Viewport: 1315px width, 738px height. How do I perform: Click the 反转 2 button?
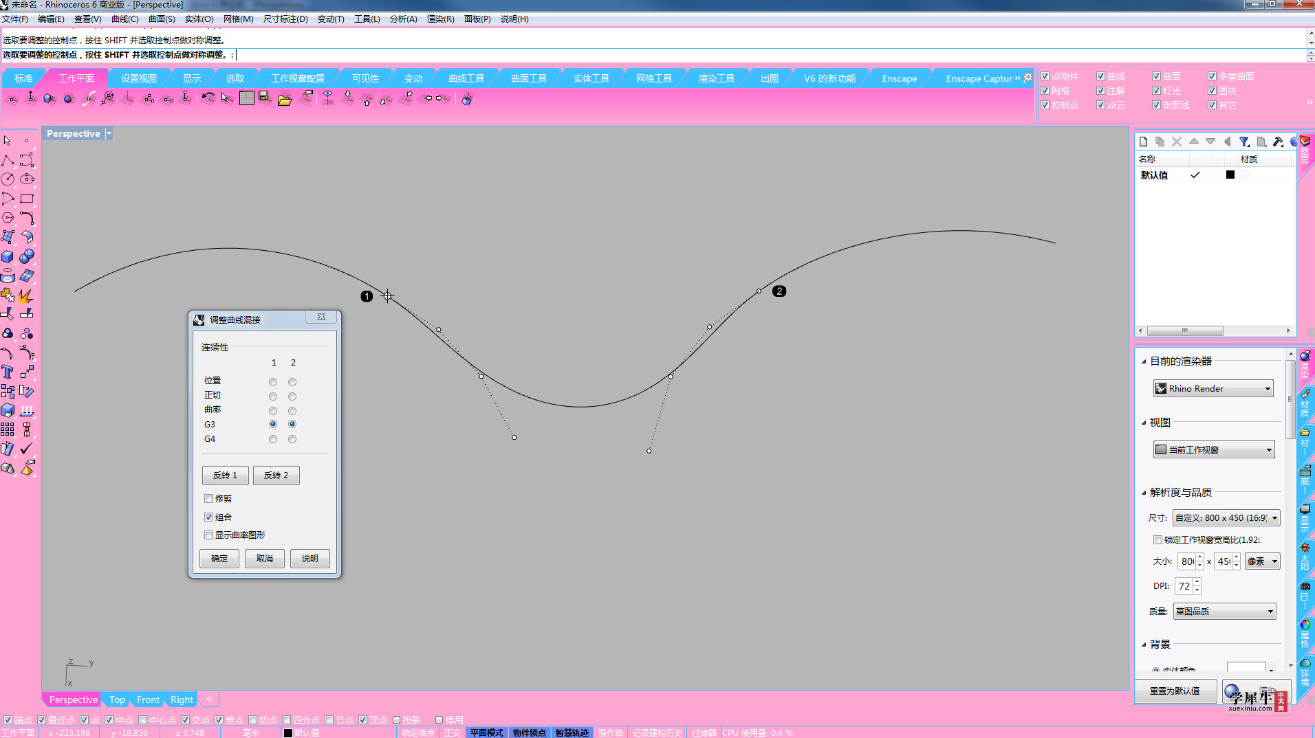276,476
